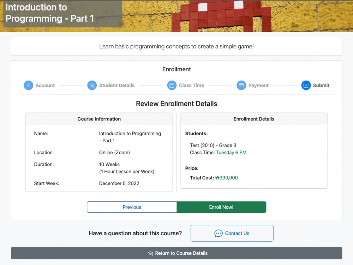The width and height of the screenshot is (353, 265).
Task: Click the (1 Hour Lesson per Week) text
Action: [127, 171]
